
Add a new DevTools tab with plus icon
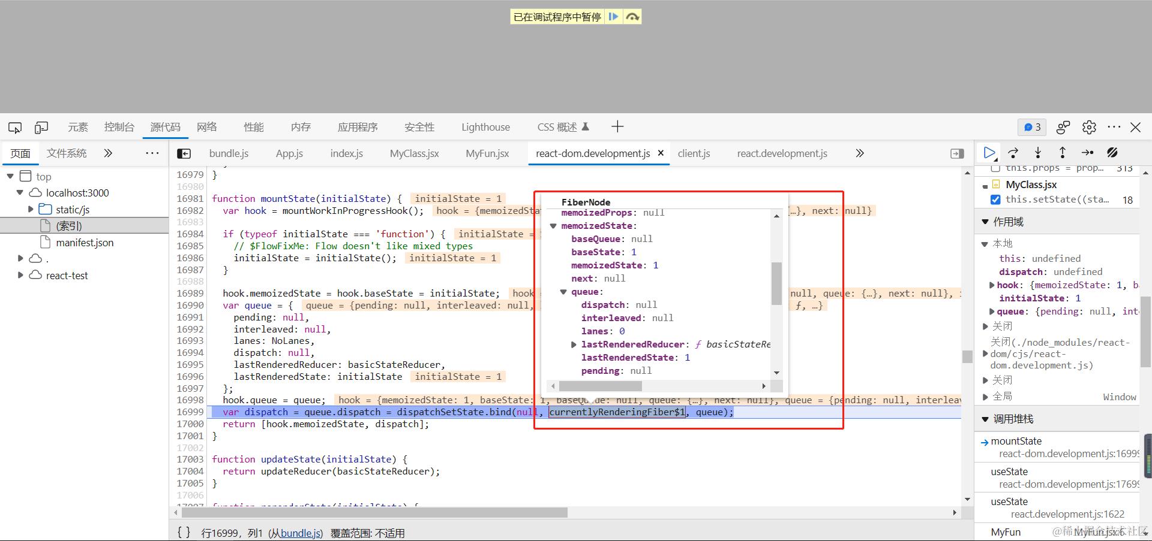click(x=617, y=126)
